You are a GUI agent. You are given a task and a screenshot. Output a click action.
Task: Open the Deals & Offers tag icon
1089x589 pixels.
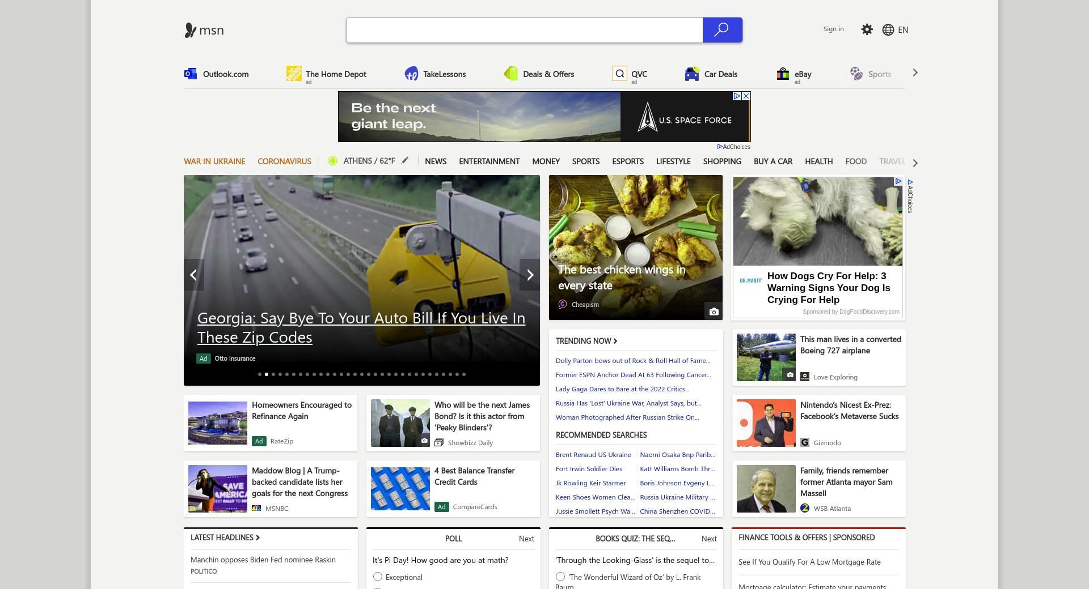pyautogui.click(x=510, y=74)
